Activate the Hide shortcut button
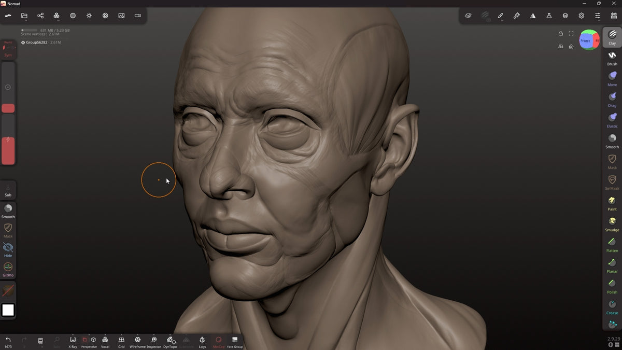The image size is (622, 350). 8,250
